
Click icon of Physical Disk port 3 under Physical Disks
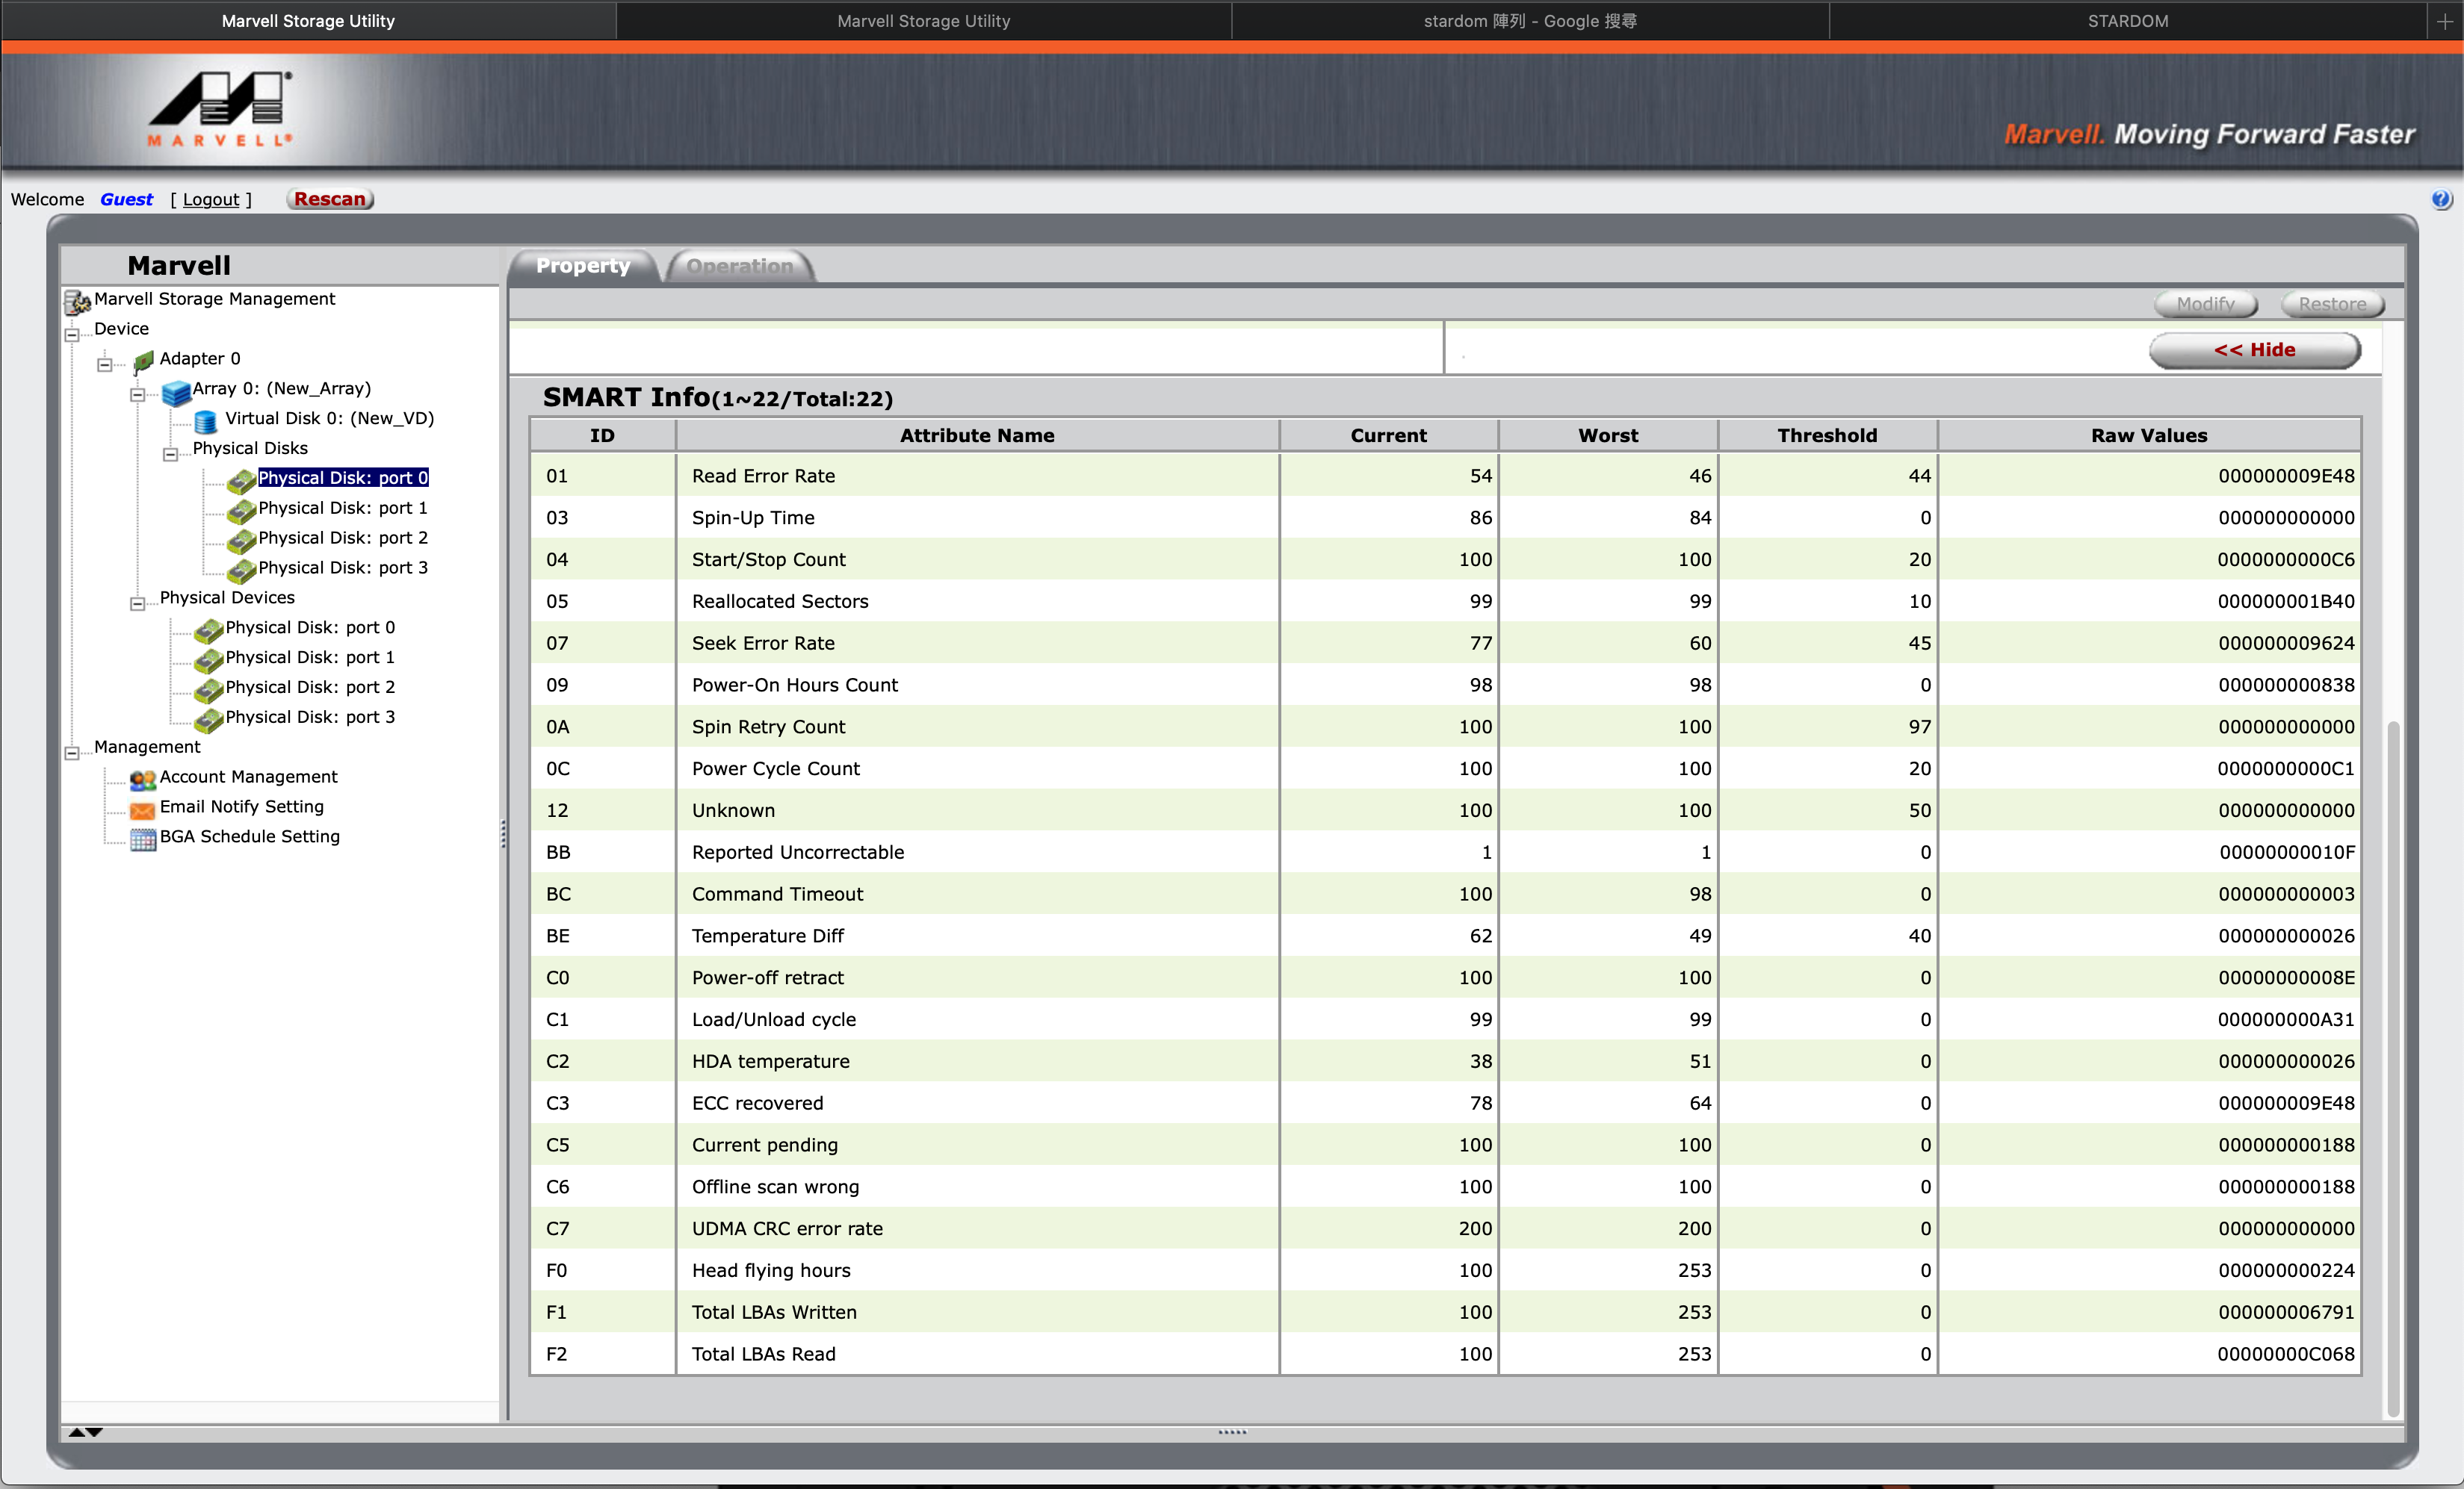[x=241, y=571]
